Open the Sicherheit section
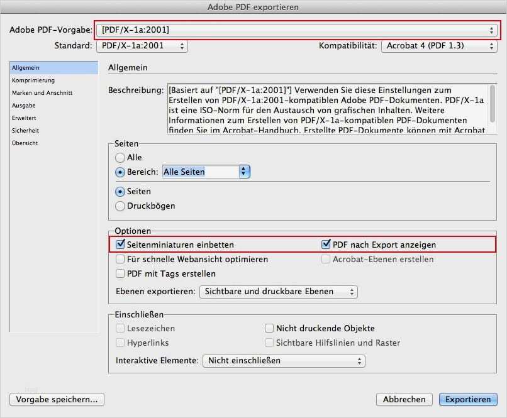The height and width of the screenshot is (418, 507). point(53,131)
